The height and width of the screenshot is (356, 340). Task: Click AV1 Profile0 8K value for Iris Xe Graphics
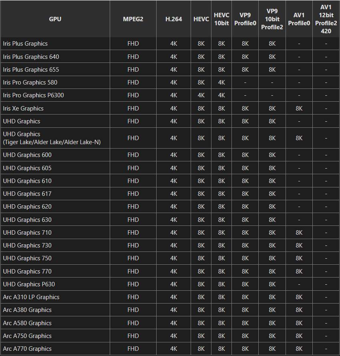[x=299, y=108]
